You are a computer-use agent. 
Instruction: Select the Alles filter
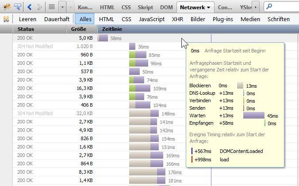tap(84, 19)
